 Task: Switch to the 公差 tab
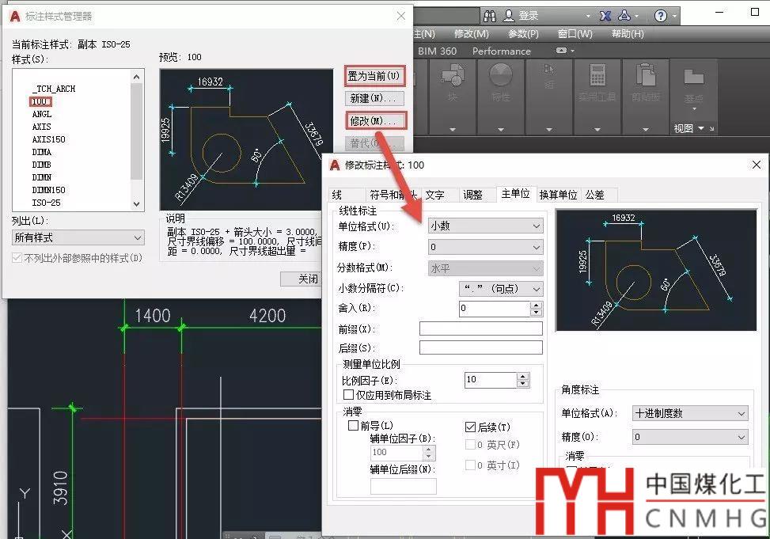pos(594,195)
